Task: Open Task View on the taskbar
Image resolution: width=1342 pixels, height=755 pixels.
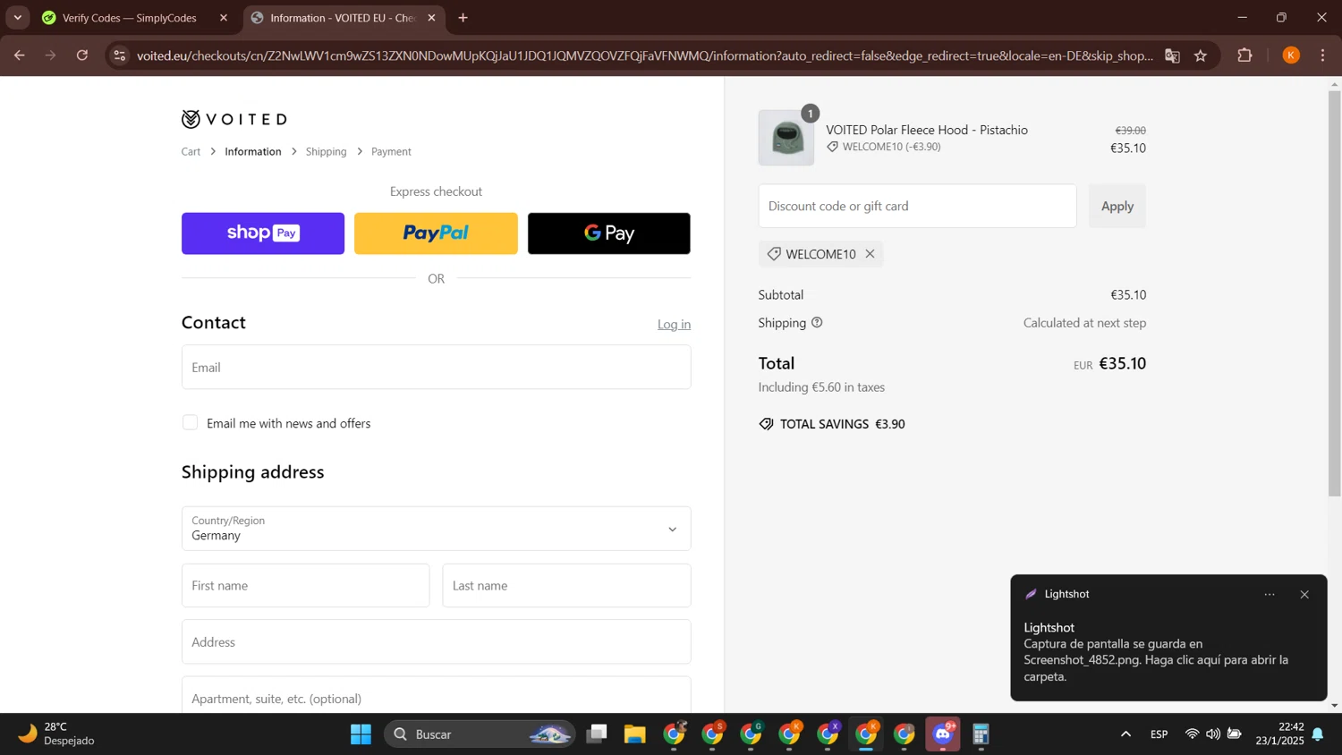Action: [x=597, y=734]
